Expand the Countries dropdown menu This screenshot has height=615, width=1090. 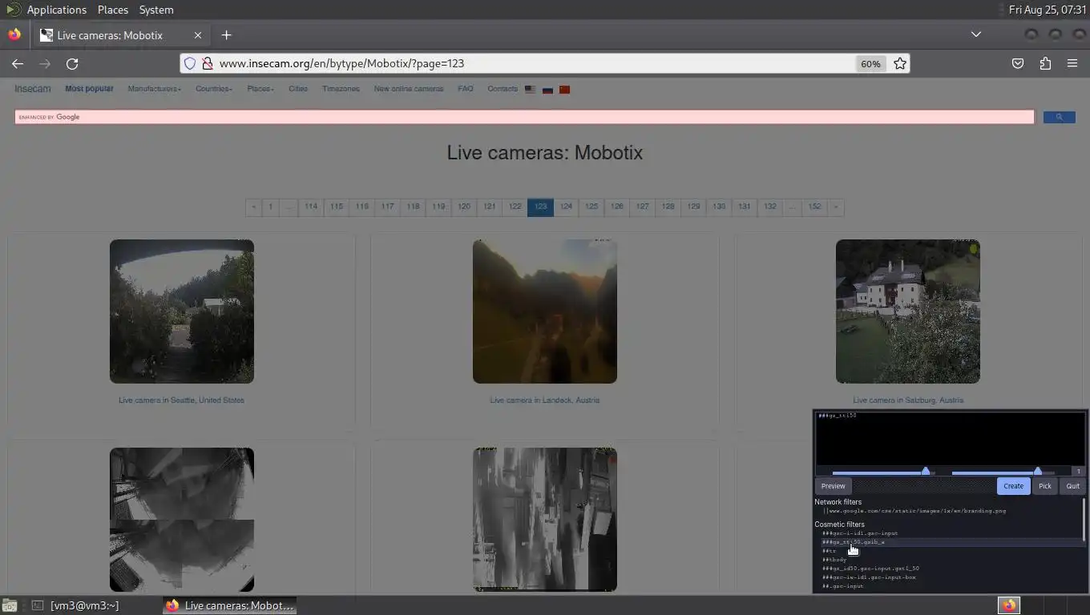click(x=214, y=89)
